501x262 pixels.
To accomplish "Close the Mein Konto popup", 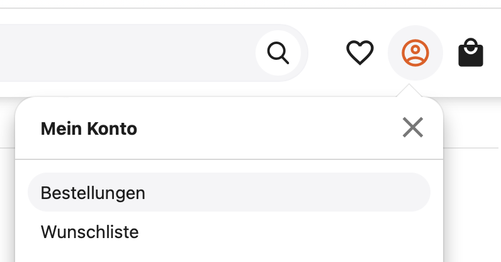I will point(413,127).
